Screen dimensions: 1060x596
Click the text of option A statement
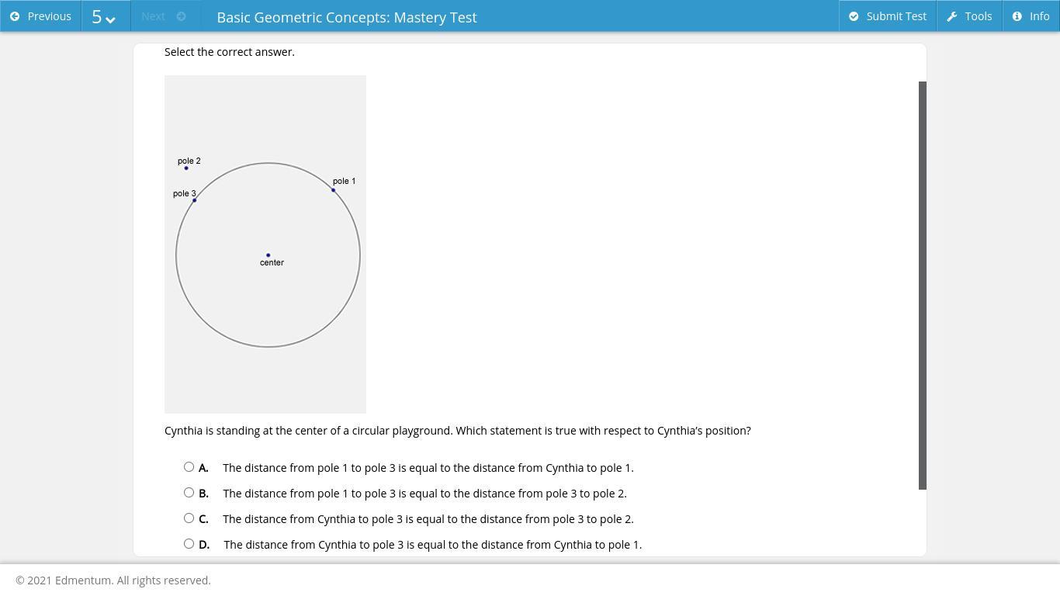pos(428,468)
